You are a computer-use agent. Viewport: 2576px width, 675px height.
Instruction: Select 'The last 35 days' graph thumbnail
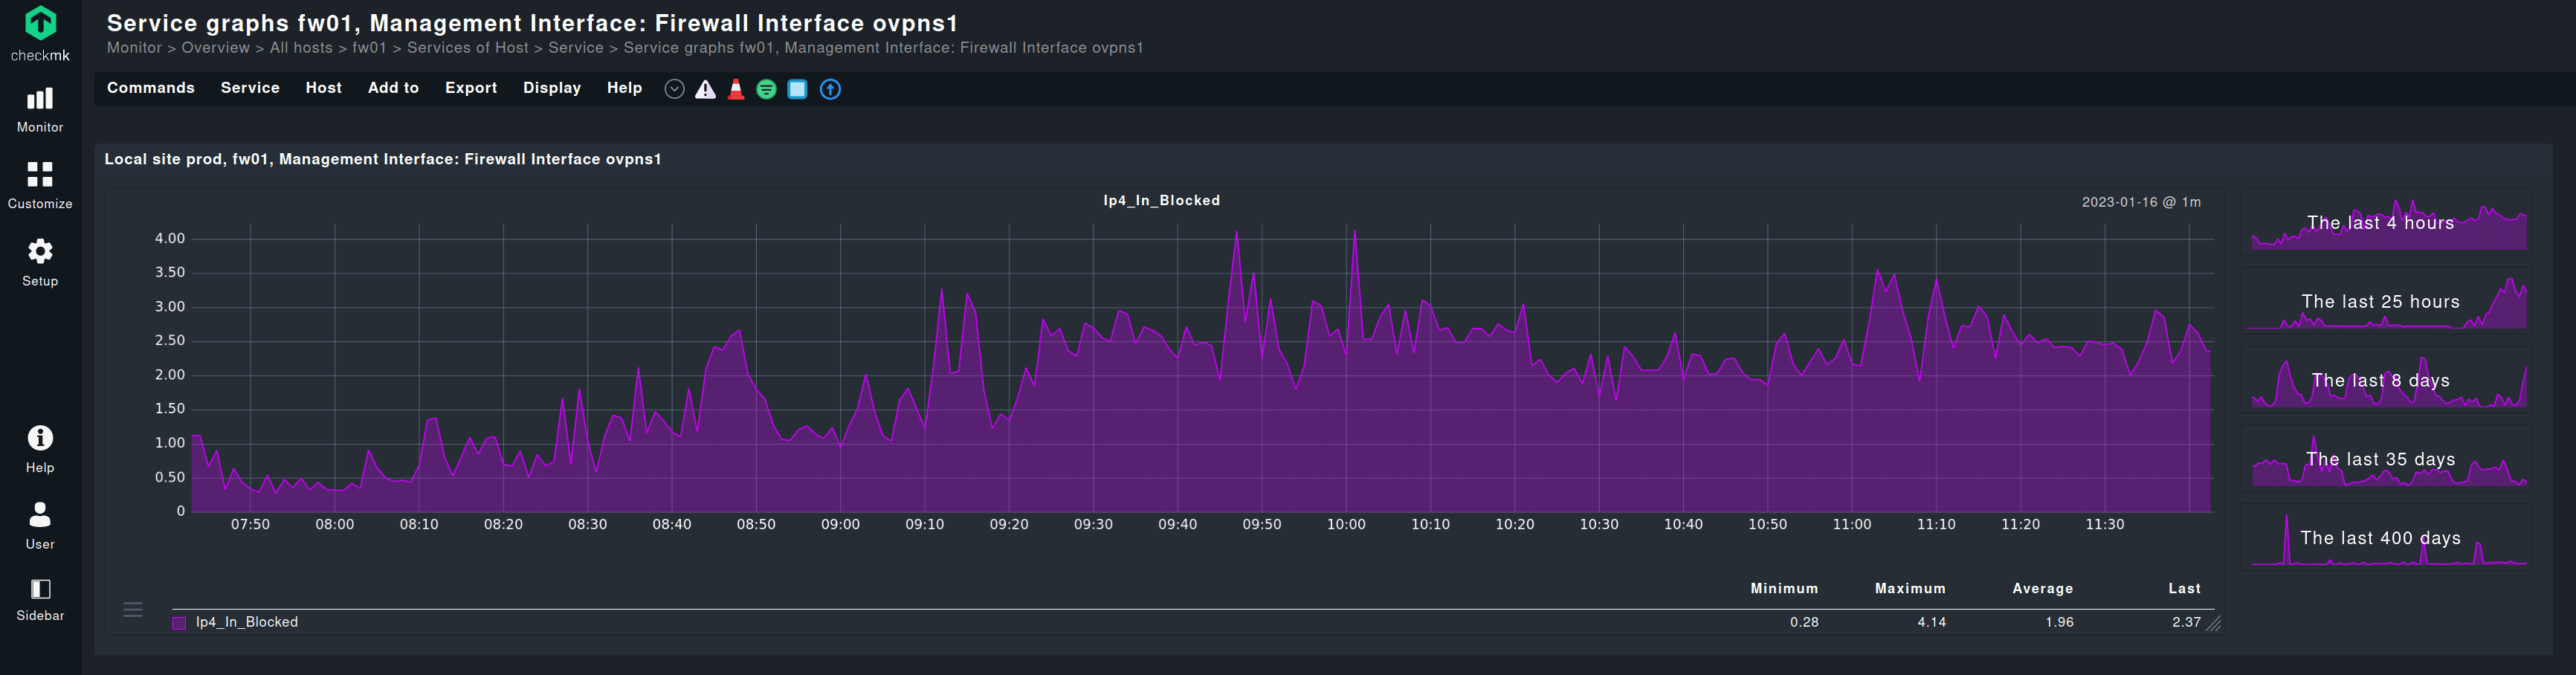[x=2387, y=460]
